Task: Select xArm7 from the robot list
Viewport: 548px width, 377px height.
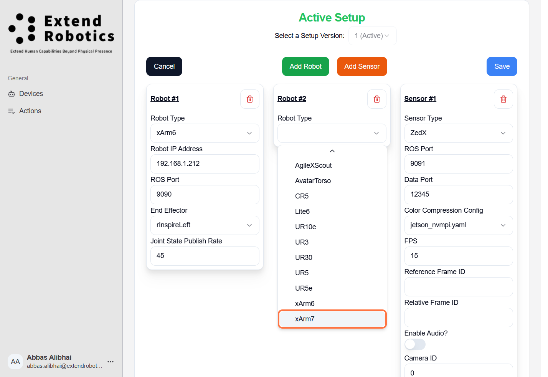Action: 332,319
